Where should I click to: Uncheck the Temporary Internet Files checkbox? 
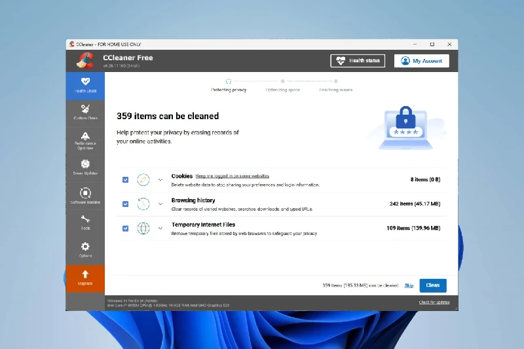tap(125, 229)
